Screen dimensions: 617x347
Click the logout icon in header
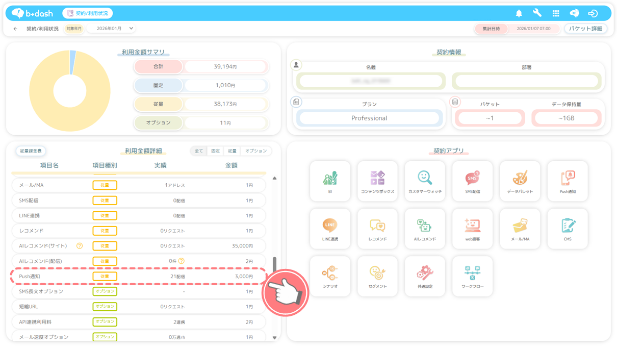[593, 13]
